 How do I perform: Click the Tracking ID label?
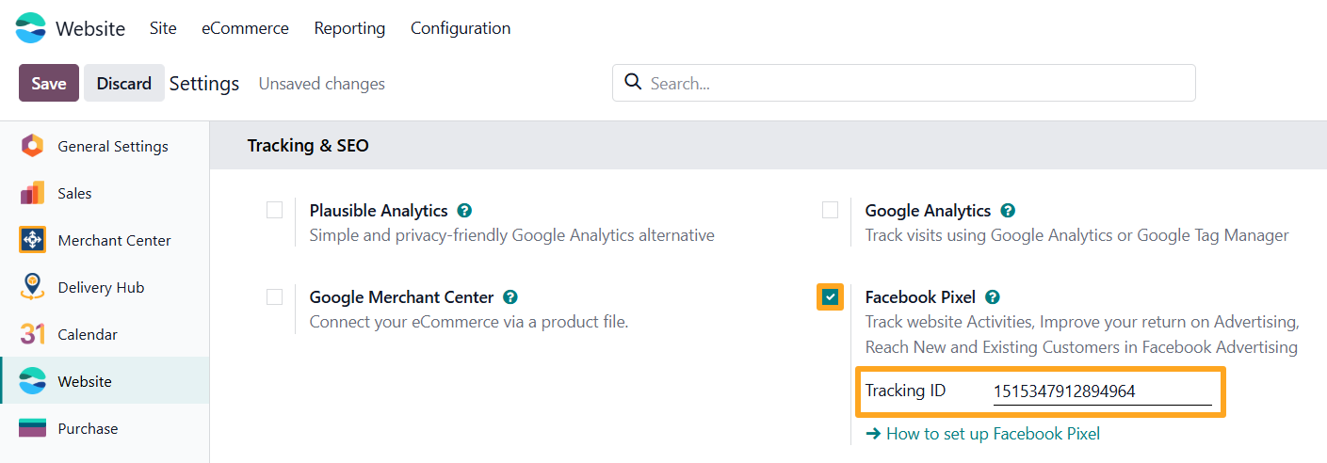[905, 391]
